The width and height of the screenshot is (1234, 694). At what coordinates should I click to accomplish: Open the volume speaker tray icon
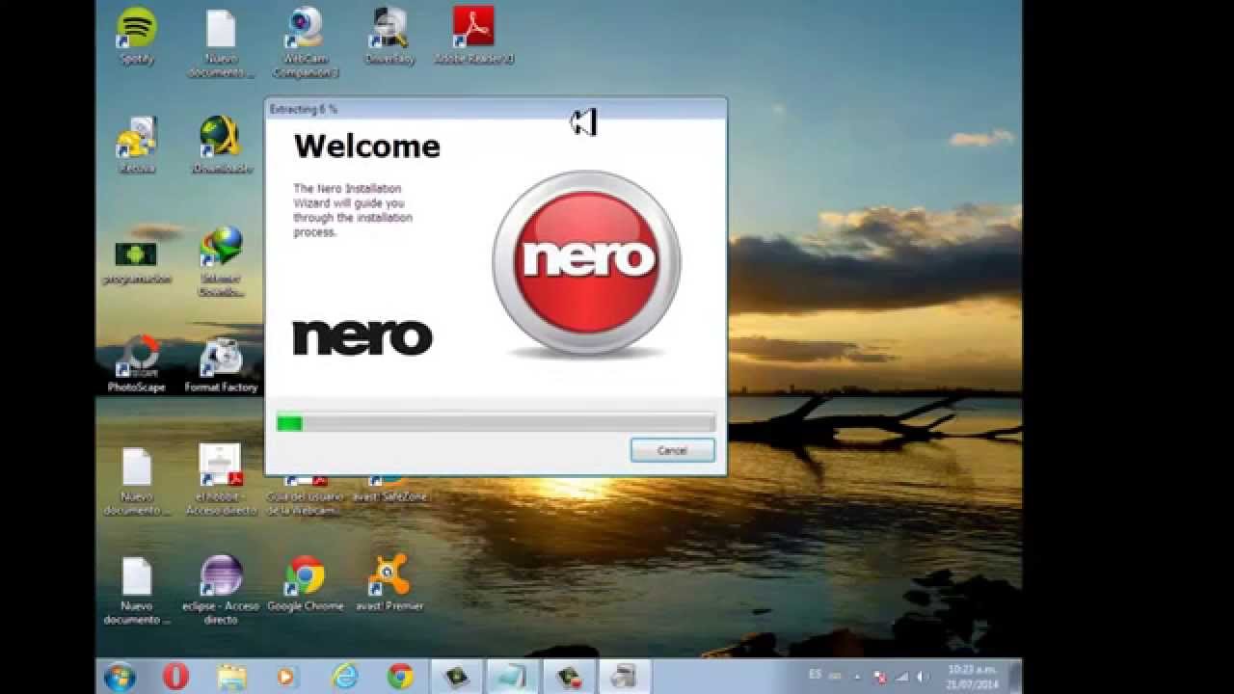pos(922,677)
